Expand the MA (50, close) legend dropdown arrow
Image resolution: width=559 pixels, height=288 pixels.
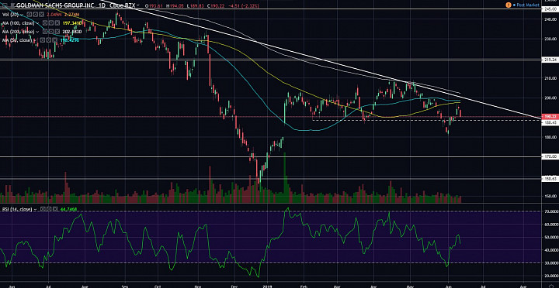click(35, 40)
